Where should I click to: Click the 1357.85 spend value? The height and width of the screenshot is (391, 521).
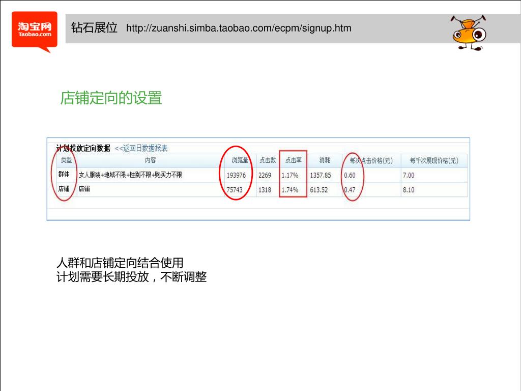coord(321,175)
